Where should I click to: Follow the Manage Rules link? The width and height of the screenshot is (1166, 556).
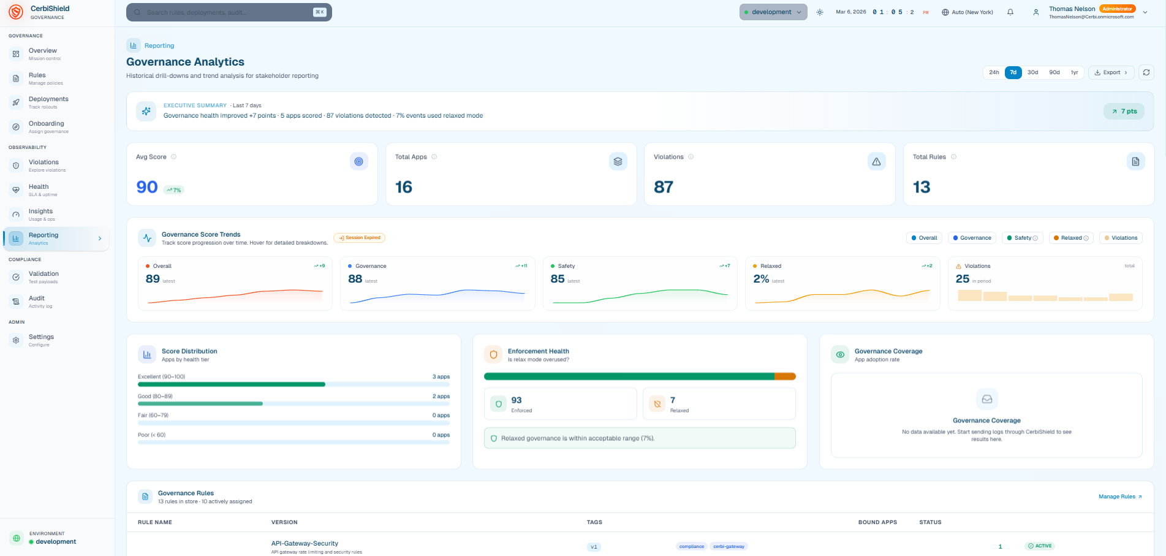1119,497
